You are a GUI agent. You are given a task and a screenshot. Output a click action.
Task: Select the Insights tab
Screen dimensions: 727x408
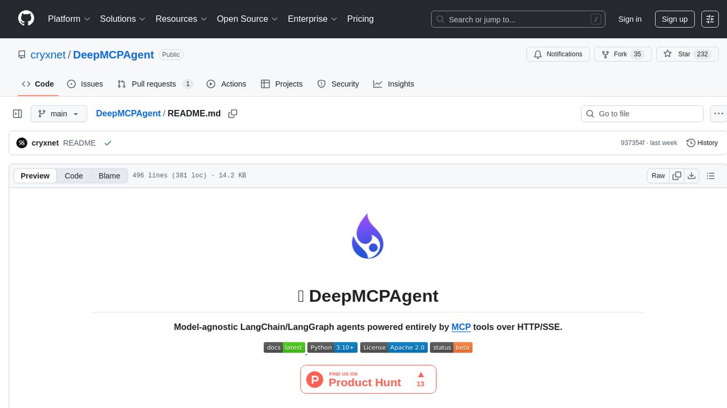393,84
